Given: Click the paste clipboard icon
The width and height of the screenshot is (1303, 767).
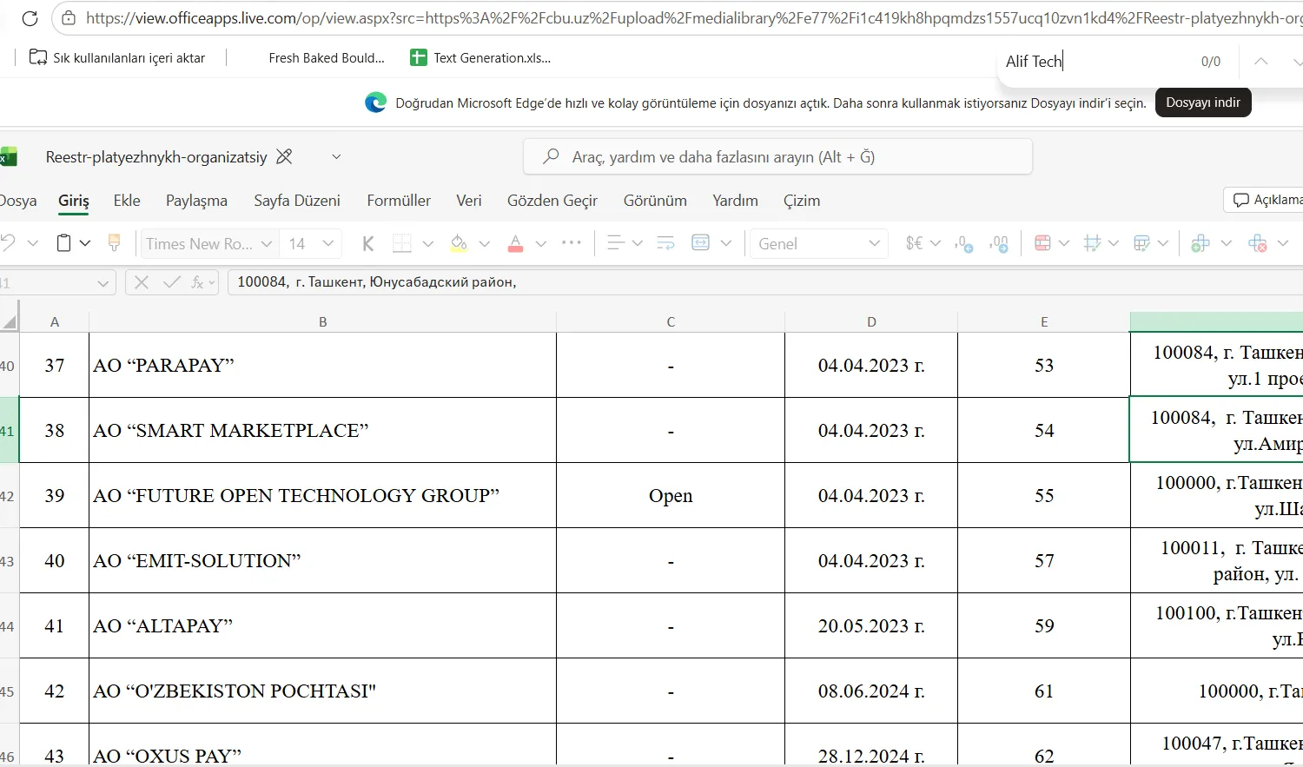Looking at the screenshot, I should (63, 243).
